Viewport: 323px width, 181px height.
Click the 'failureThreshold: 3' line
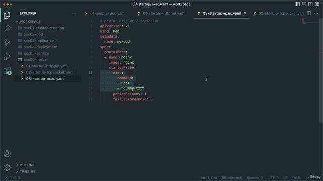click(x=133, y=99)
